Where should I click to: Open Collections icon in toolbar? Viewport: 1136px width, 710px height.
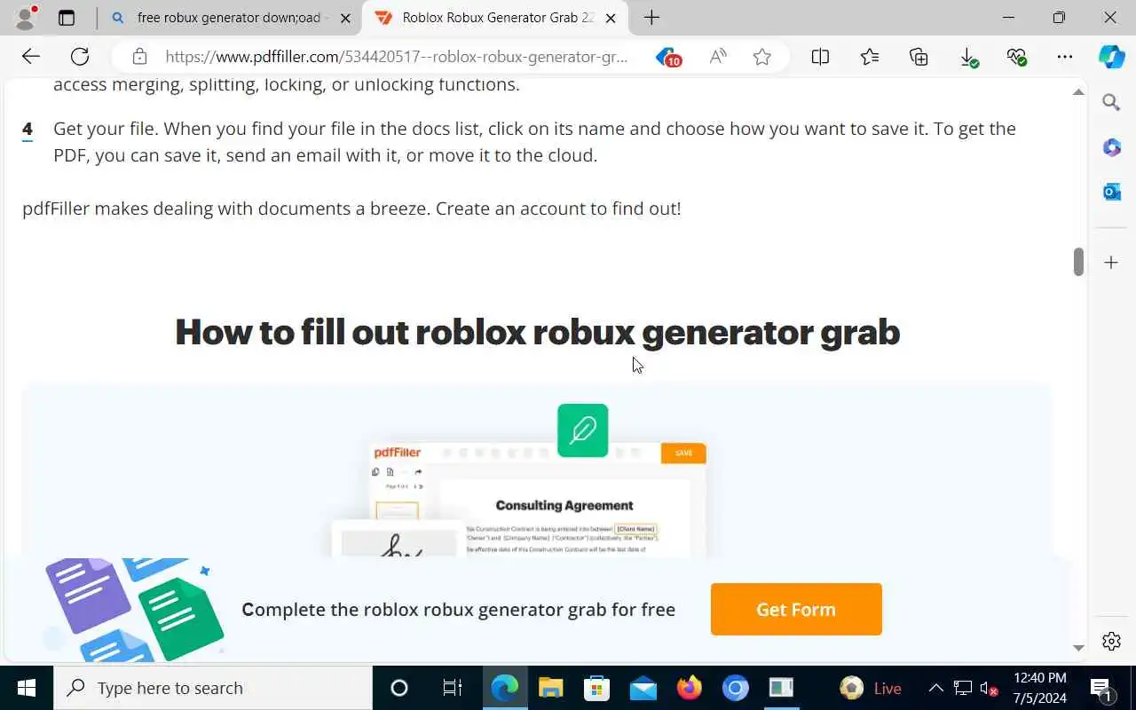click(x=919, y=57)
